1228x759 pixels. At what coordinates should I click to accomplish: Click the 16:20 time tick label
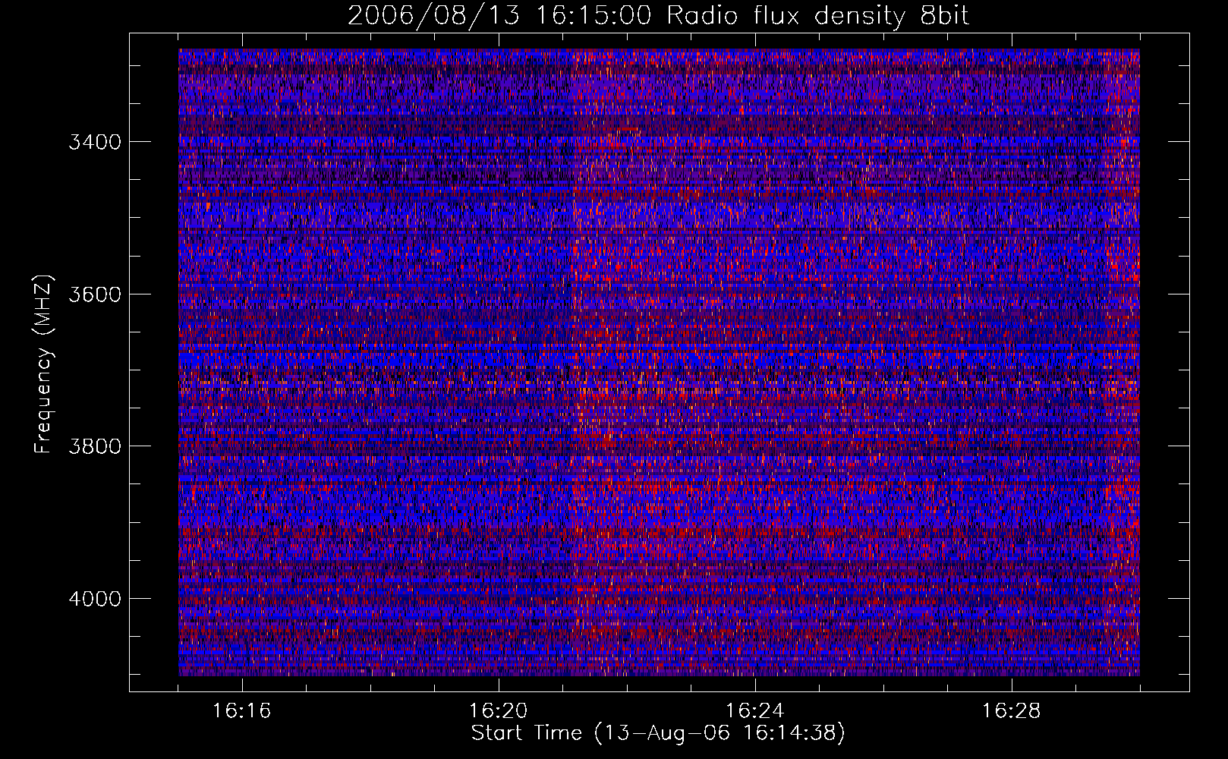499,711
